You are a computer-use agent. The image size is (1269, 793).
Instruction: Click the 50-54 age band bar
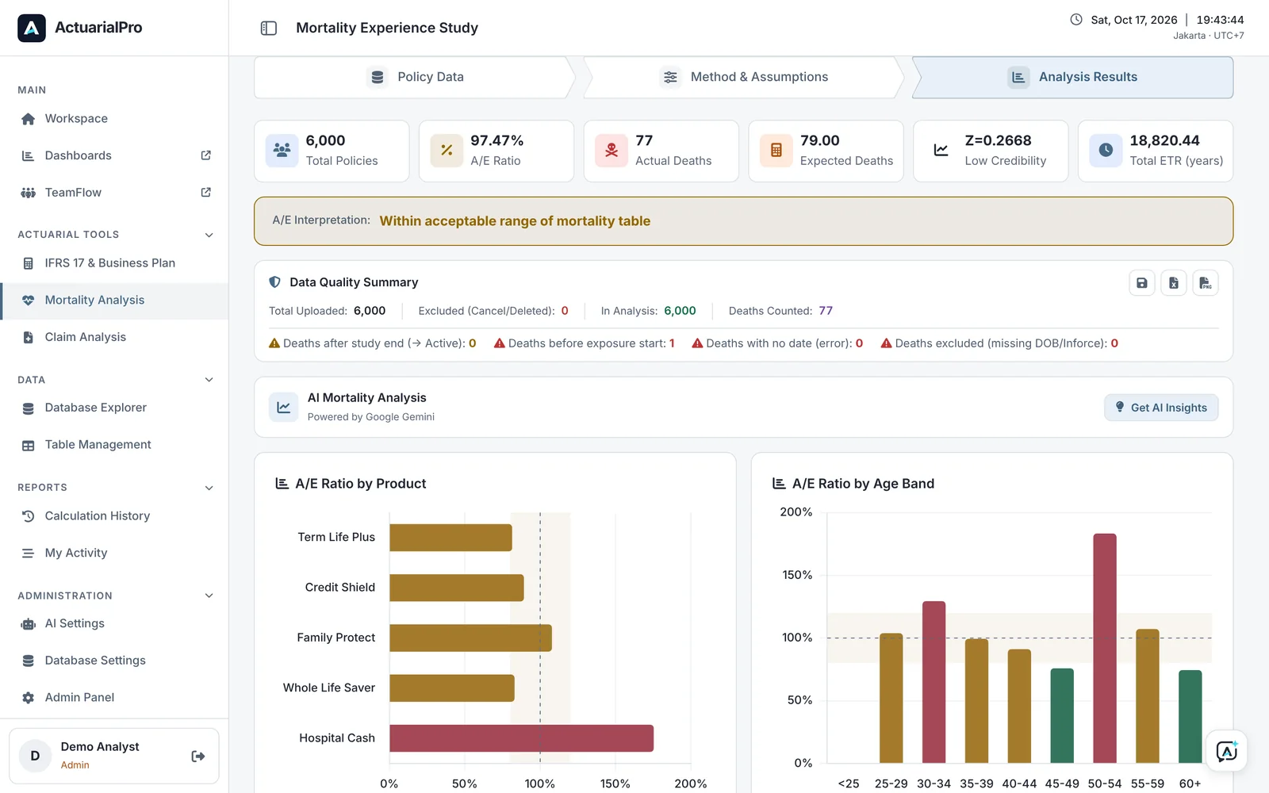[1105, 648]
